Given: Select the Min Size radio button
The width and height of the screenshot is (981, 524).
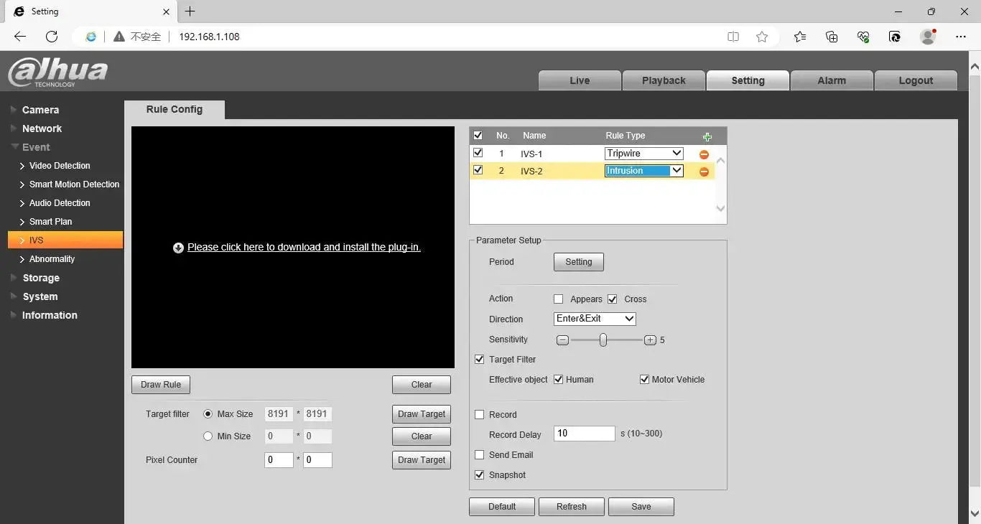Looking at the screenshot, I should coord(208,436).
